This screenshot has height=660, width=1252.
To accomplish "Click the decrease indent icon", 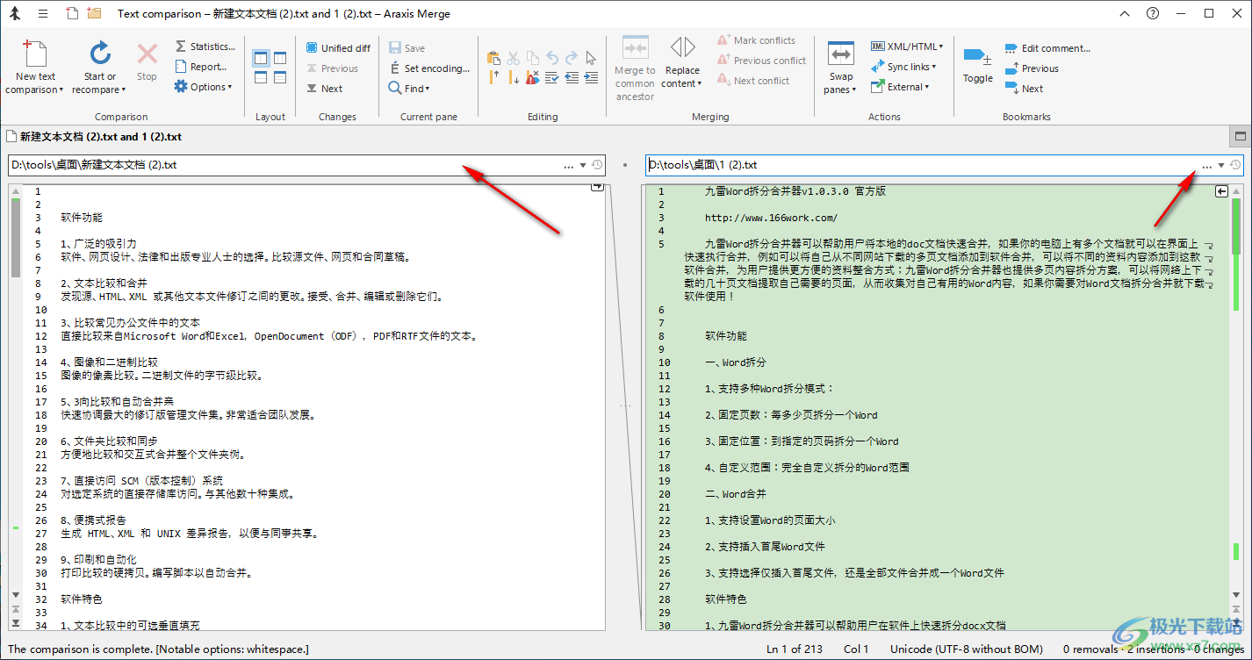I will click(x=572, y=77).
